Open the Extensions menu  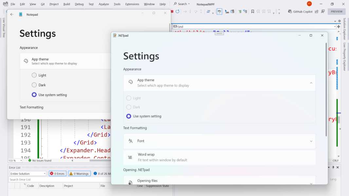(132, 4)
